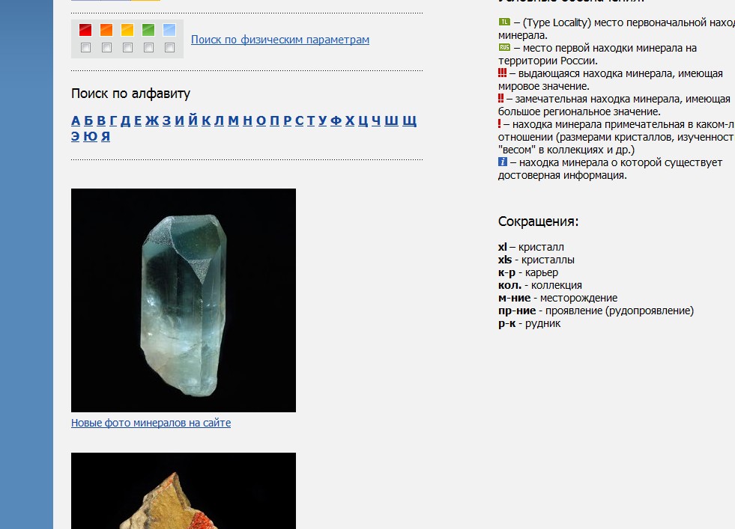This screenshot has height=529, width=735.
Task: Click the 'кол. - коллекция' abbreviation line
Action: [x=540, y=284]
